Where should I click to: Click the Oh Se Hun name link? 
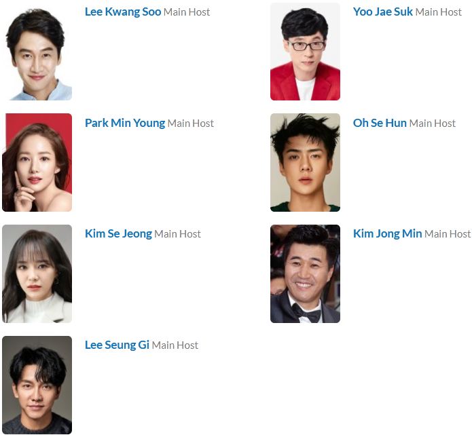pyautogui.click(x=380, y=123)
